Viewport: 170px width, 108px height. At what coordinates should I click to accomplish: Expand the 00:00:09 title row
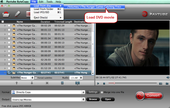[5, 51]
